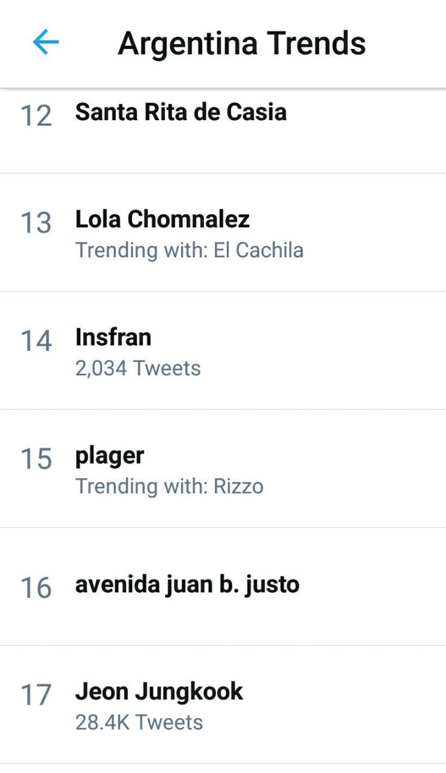Viewport: 446px width, 773px height.
Task: Tap the blue back arrow
Action: [x=45, y=43]
